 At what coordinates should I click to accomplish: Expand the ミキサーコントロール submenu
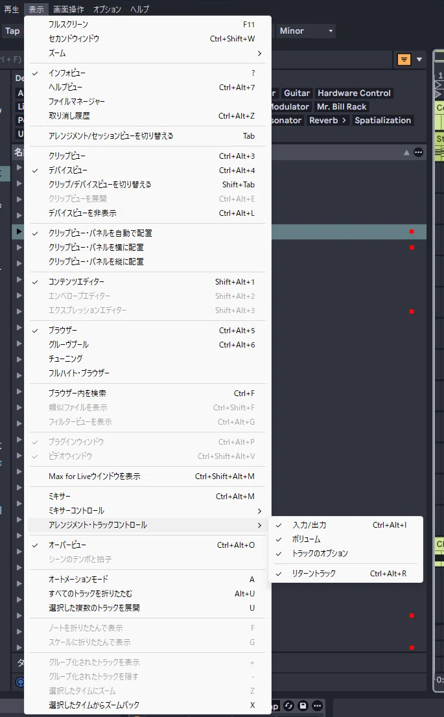coord(146,511)
